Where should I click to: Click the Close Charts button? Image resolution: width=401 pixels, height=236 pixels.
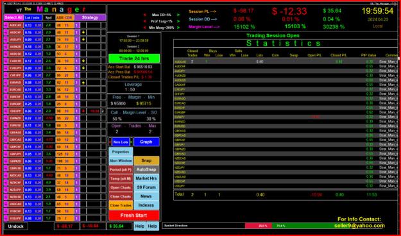click(121, 196)
